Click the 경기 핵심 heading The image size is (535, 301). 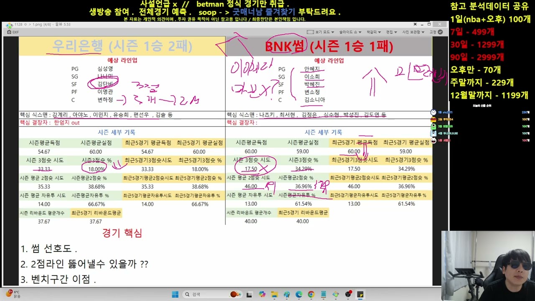(122, 233)
